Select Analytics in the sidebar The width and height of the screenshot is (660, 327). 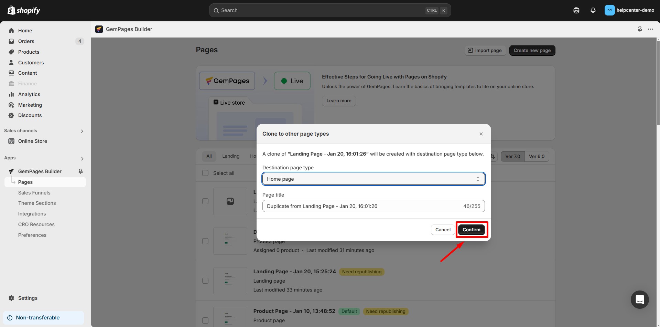[29, 94]
